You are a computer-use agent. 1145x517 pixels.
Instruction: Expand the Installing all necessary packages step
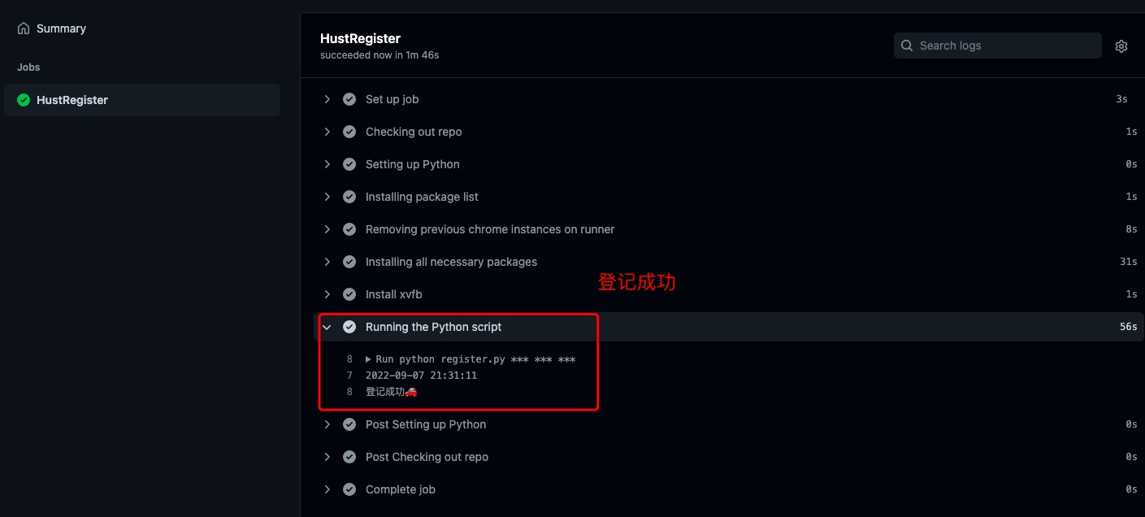(x=327, y=261)
